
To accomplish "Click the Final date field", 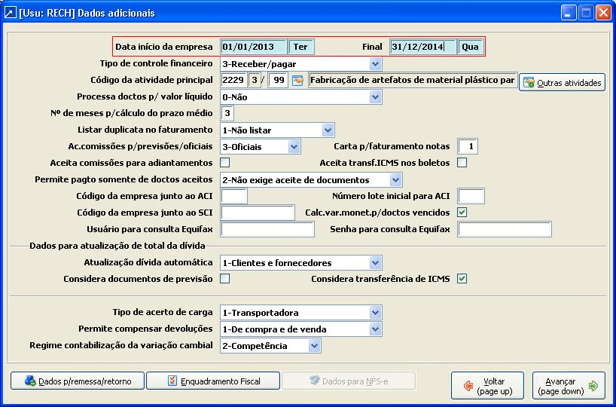I will [x=423, y=47].
